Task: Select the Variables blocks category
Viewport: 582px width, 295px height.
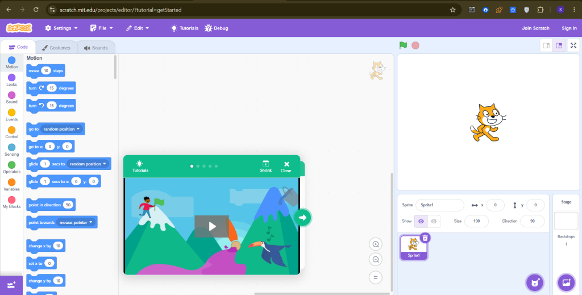Action: click(11, 184)
